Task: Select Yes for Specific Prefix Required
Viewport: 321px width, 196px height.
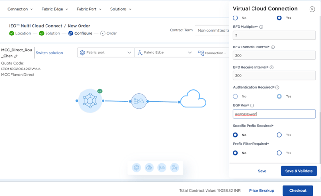Action: tap(279, 135)
